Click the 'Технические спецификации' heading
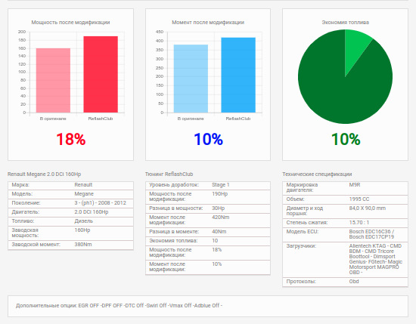 pos(317,174)
